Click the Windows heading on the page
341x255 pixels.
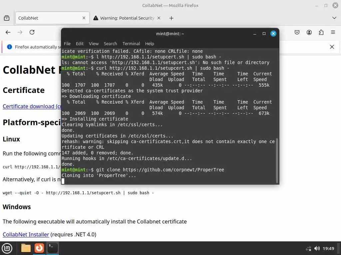pyautogui.click(x=17, y=207)
